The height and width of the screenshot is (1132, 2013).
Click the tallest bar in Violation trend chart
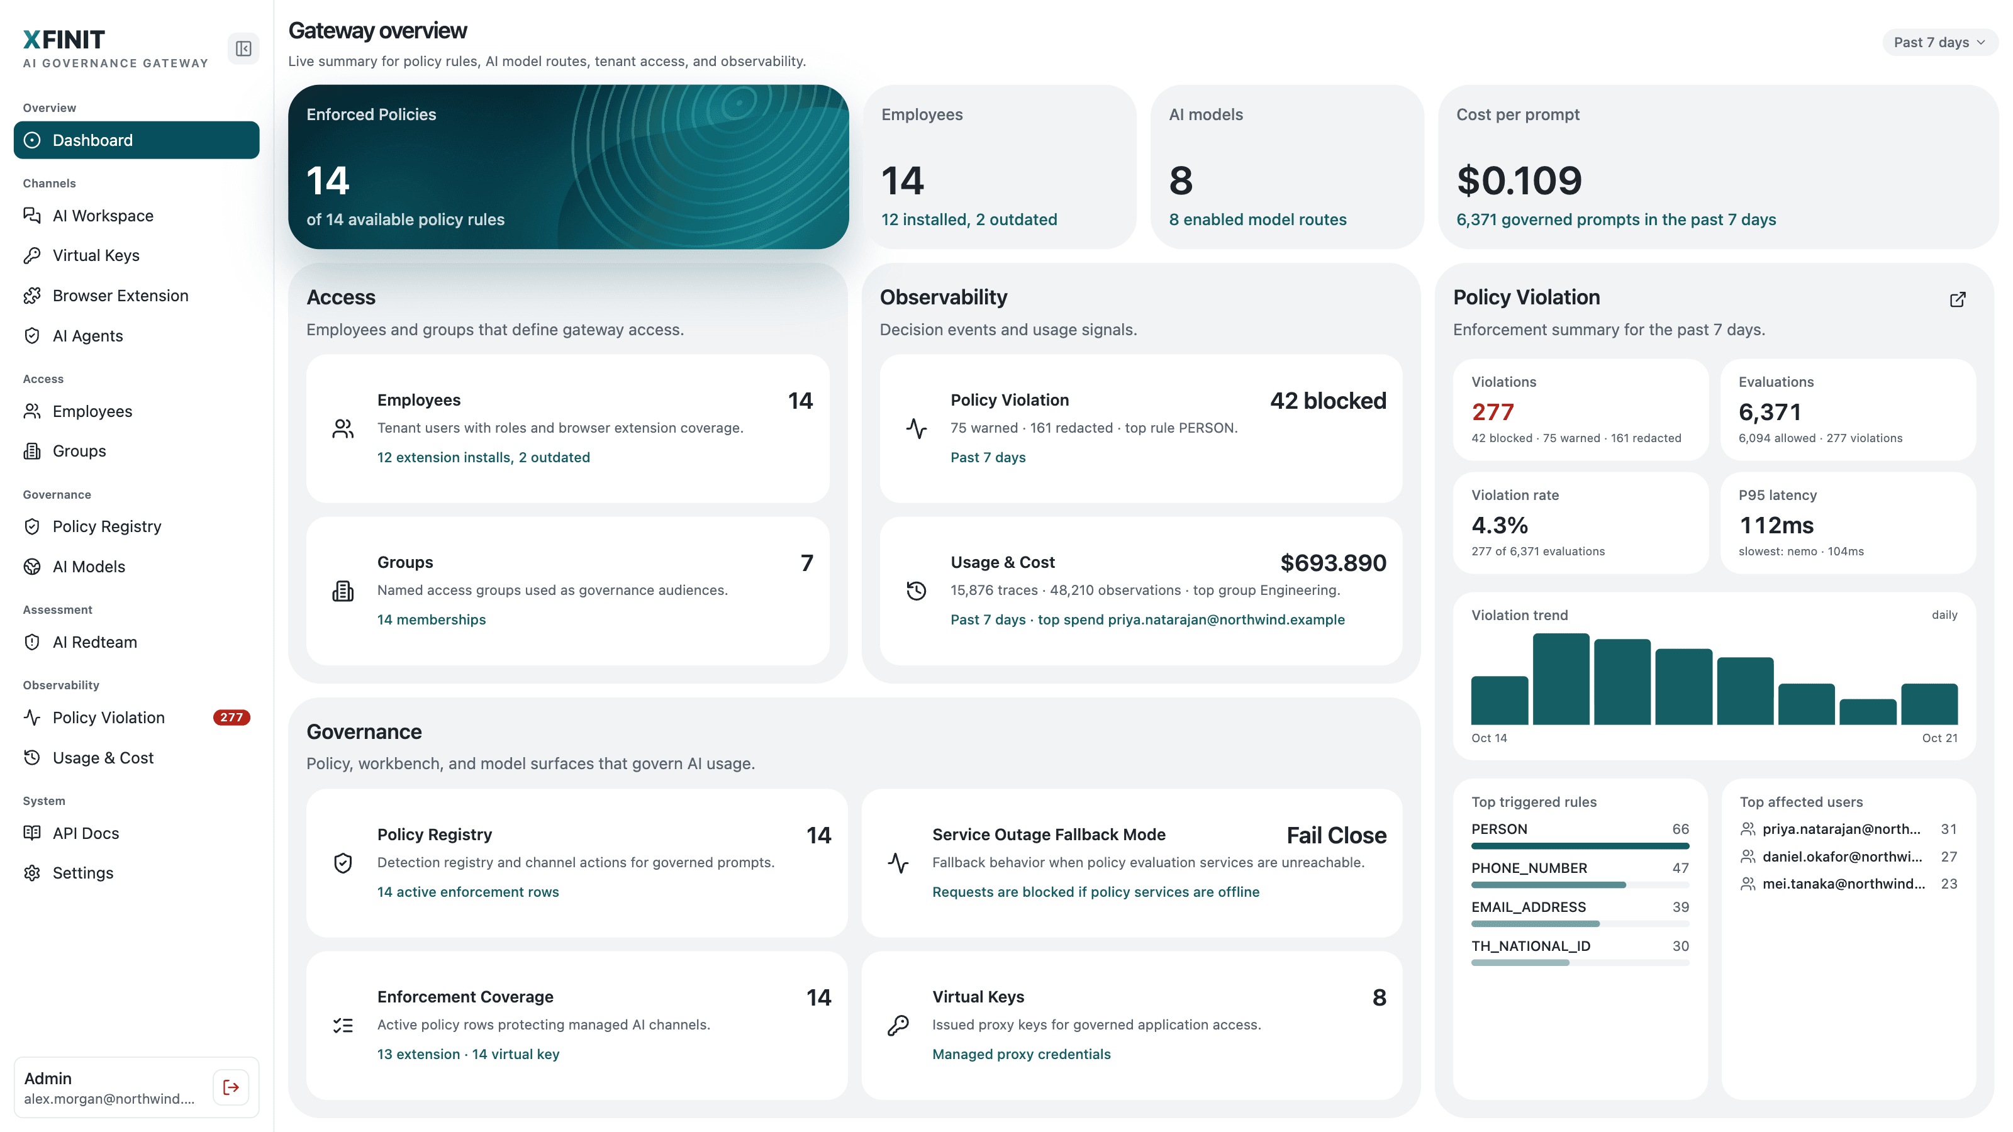point(1561,679)
